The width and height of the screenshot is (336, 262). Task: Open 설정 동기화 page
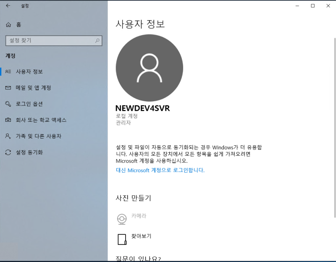29,152
